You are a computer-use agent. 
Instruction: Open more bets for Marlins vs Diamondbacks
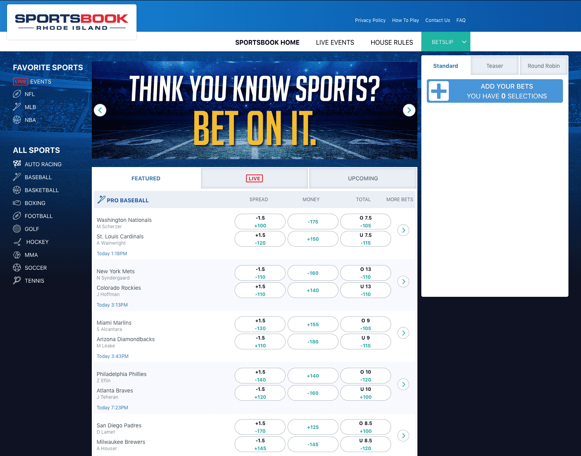(x=403, y=333)
